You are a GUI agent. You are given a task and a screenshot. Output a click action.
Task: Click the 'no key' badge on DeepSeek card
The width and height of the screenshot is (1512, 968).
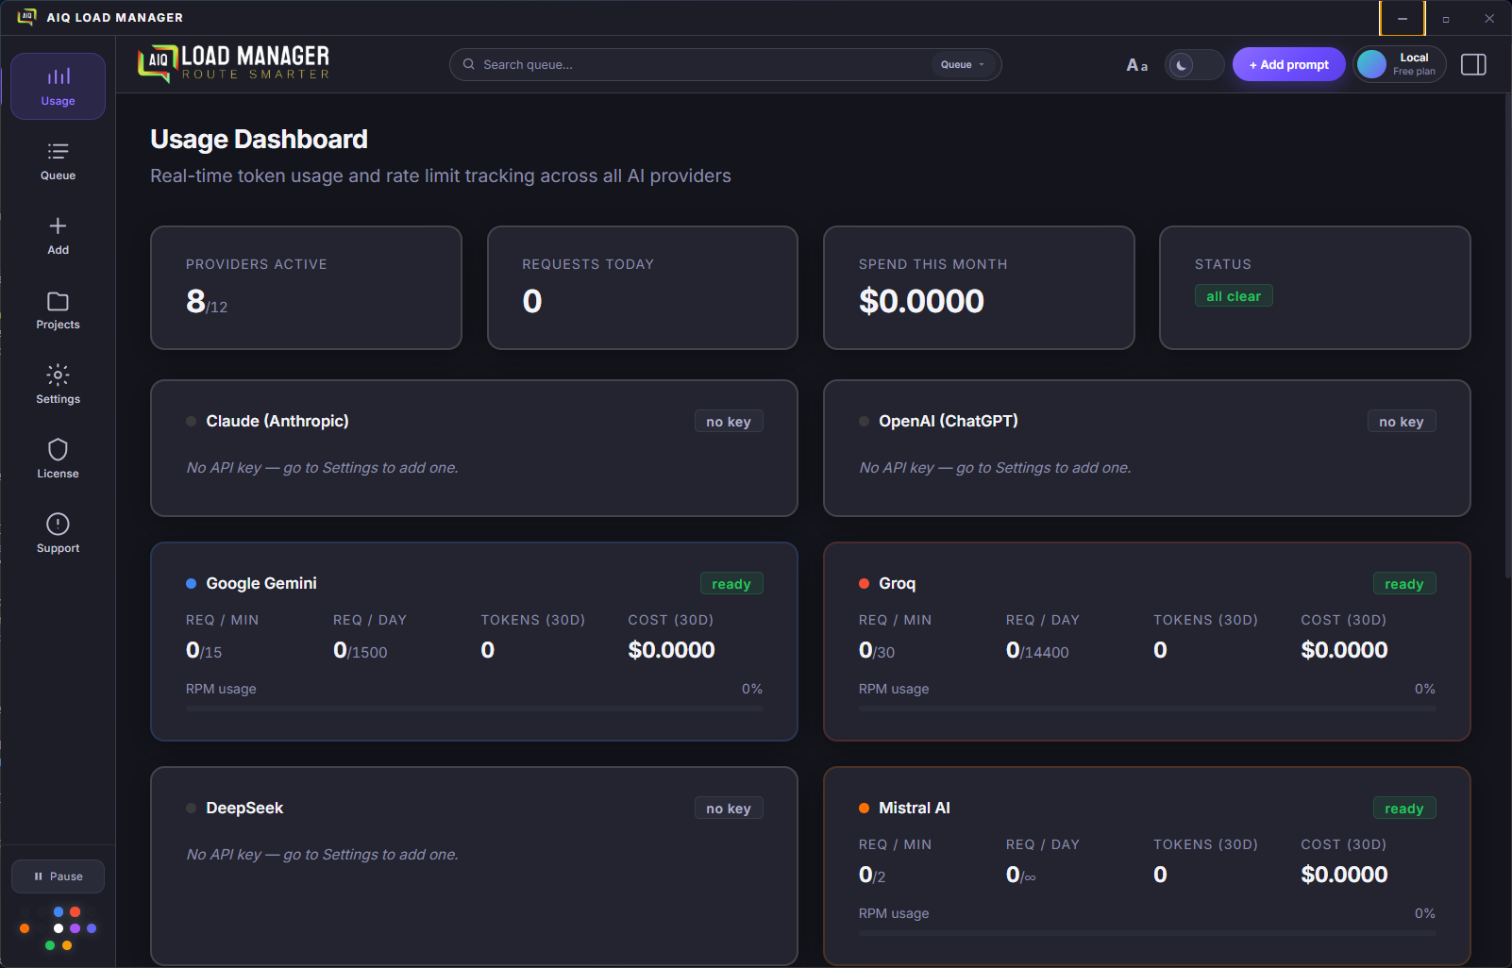pos(729,809)
